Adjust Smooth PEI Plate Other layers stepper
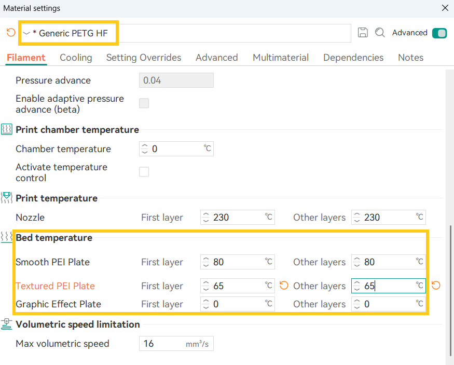The height and width of the screenshot is (365, 454). coord(357,262)
